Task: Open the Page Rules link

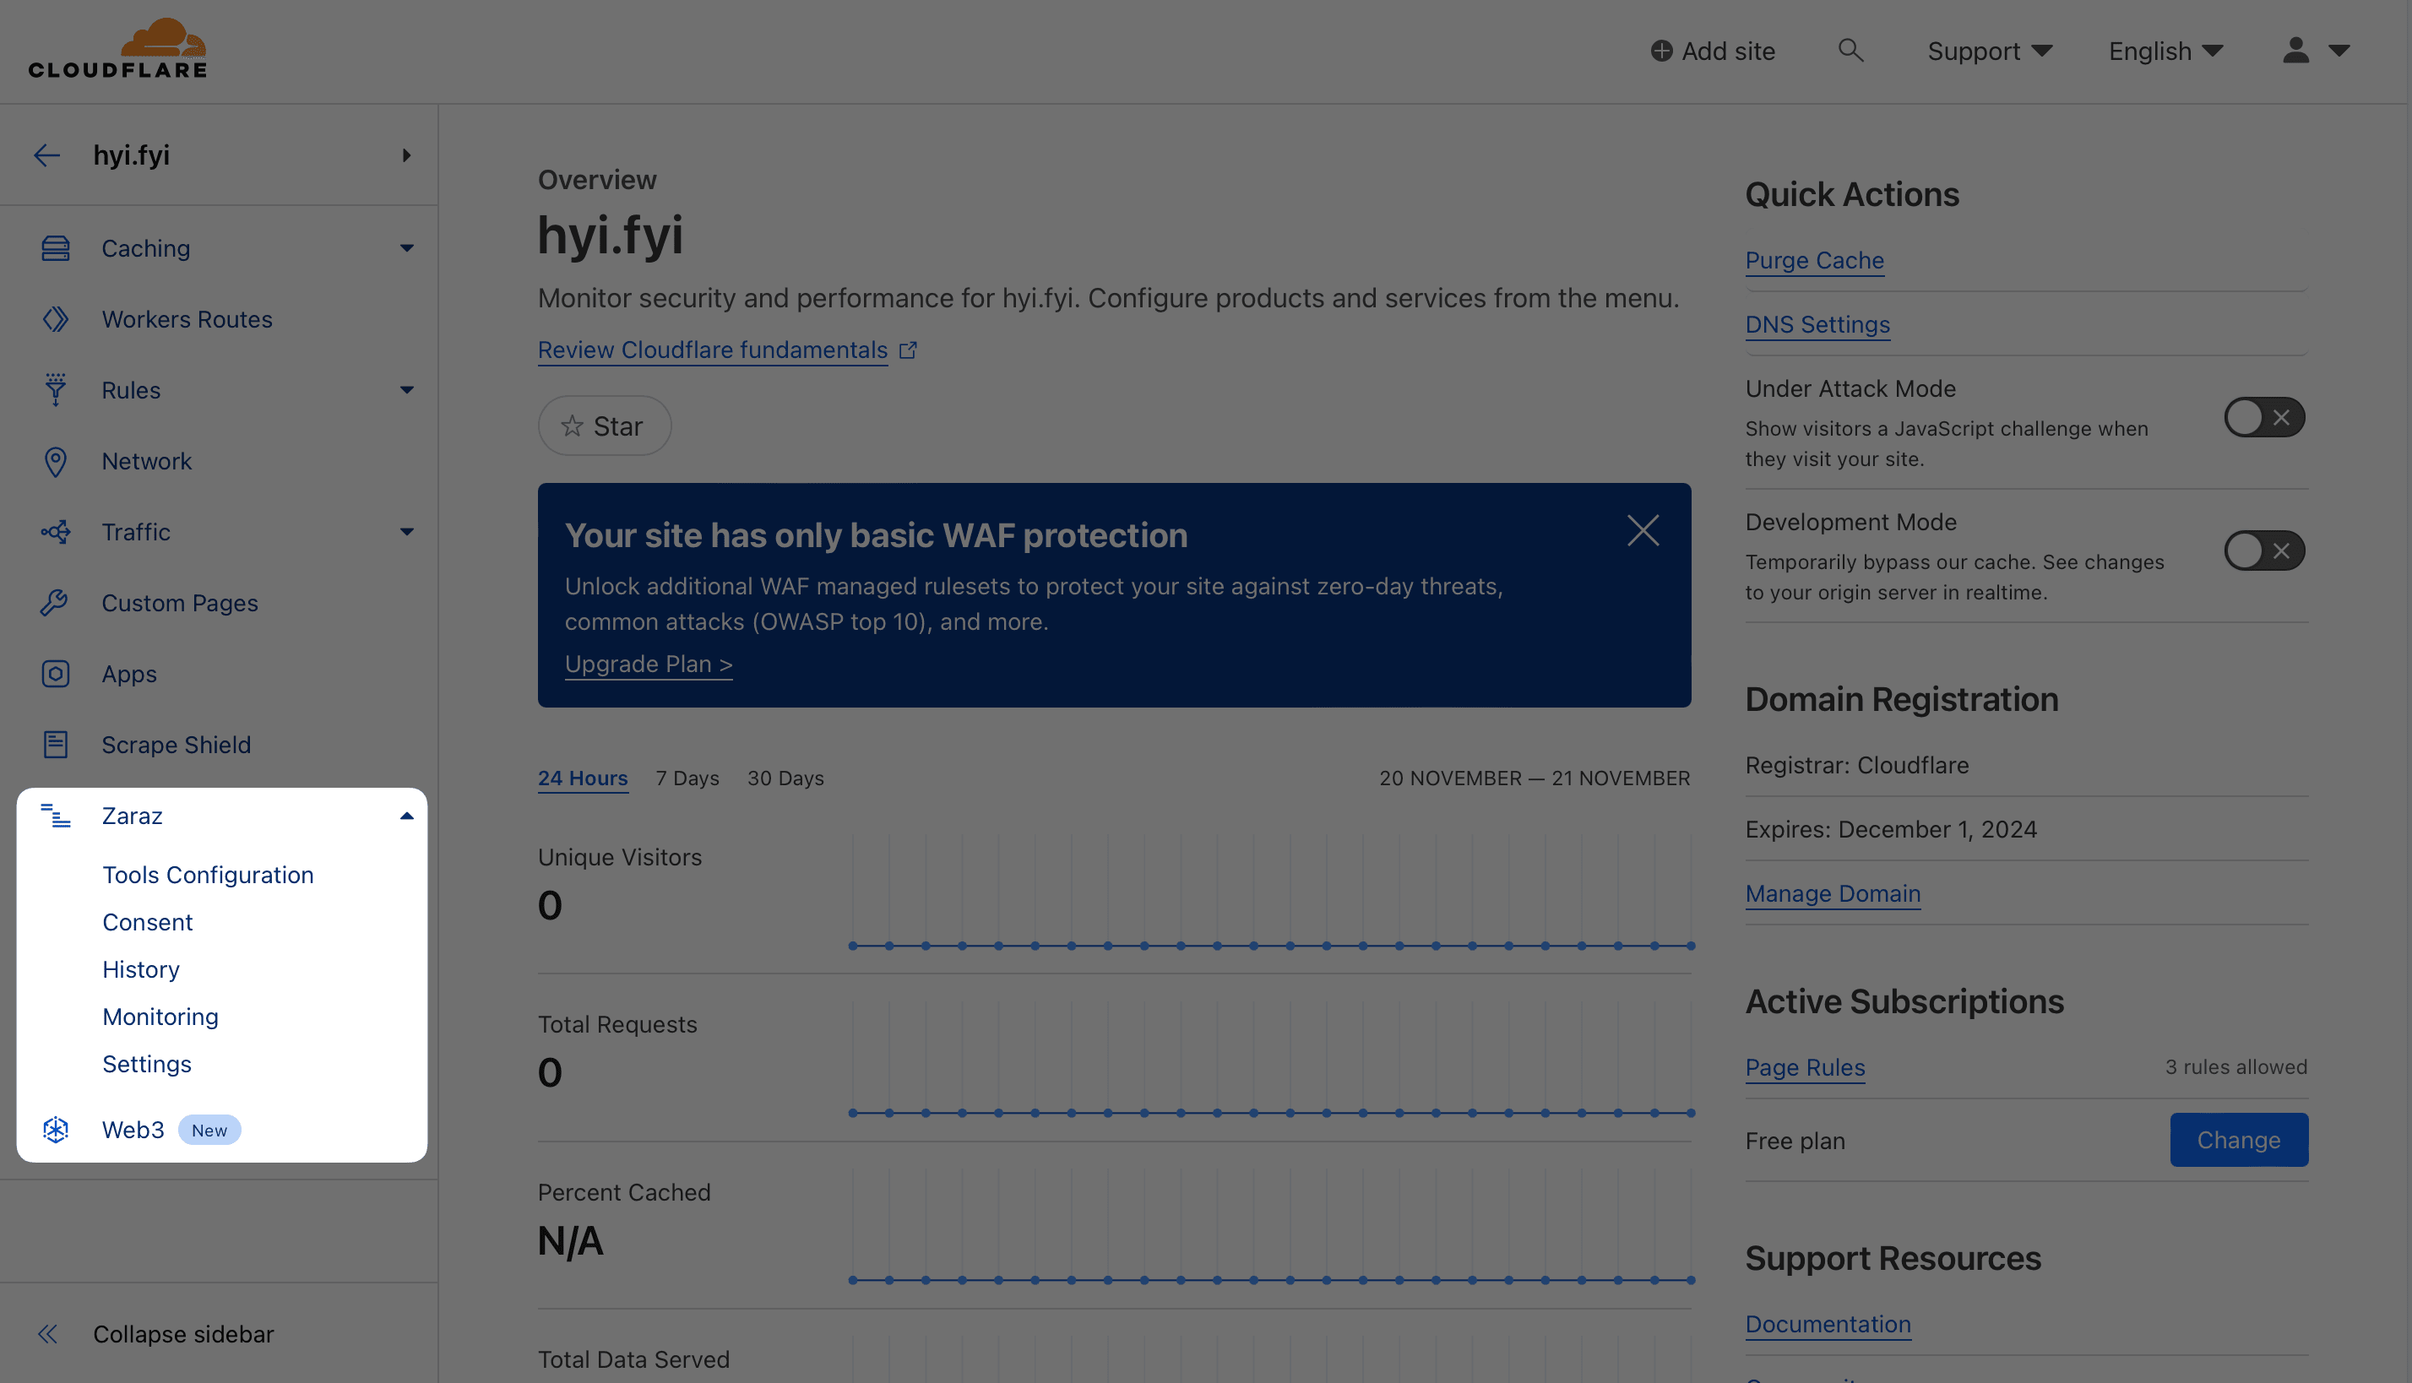Action: [1804, 1067]
